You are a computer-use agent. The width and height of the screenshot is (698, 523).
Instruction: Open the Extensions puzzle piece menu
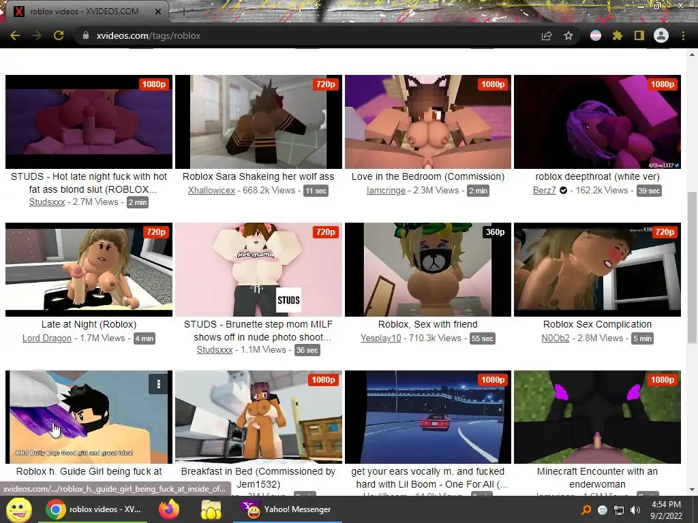coord(618,35)
